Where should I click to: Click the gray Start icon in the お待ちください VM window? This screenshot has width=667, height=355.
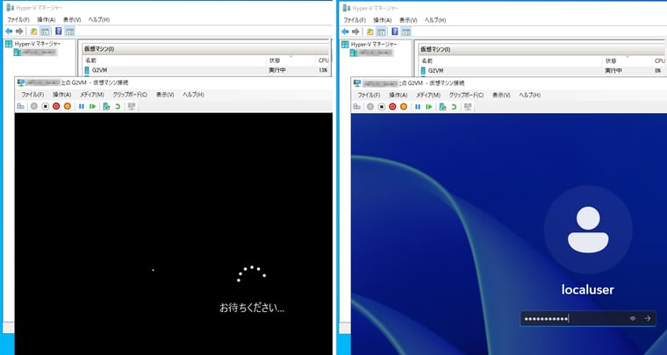click(x=34, y=107)
